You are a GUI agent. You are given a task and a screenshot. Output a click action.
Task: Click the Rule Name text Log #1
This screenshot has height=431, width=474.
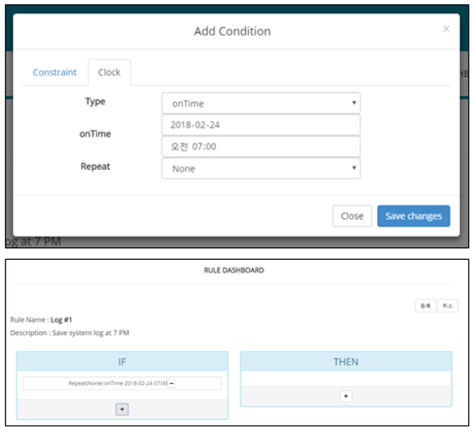click(61, 320)
